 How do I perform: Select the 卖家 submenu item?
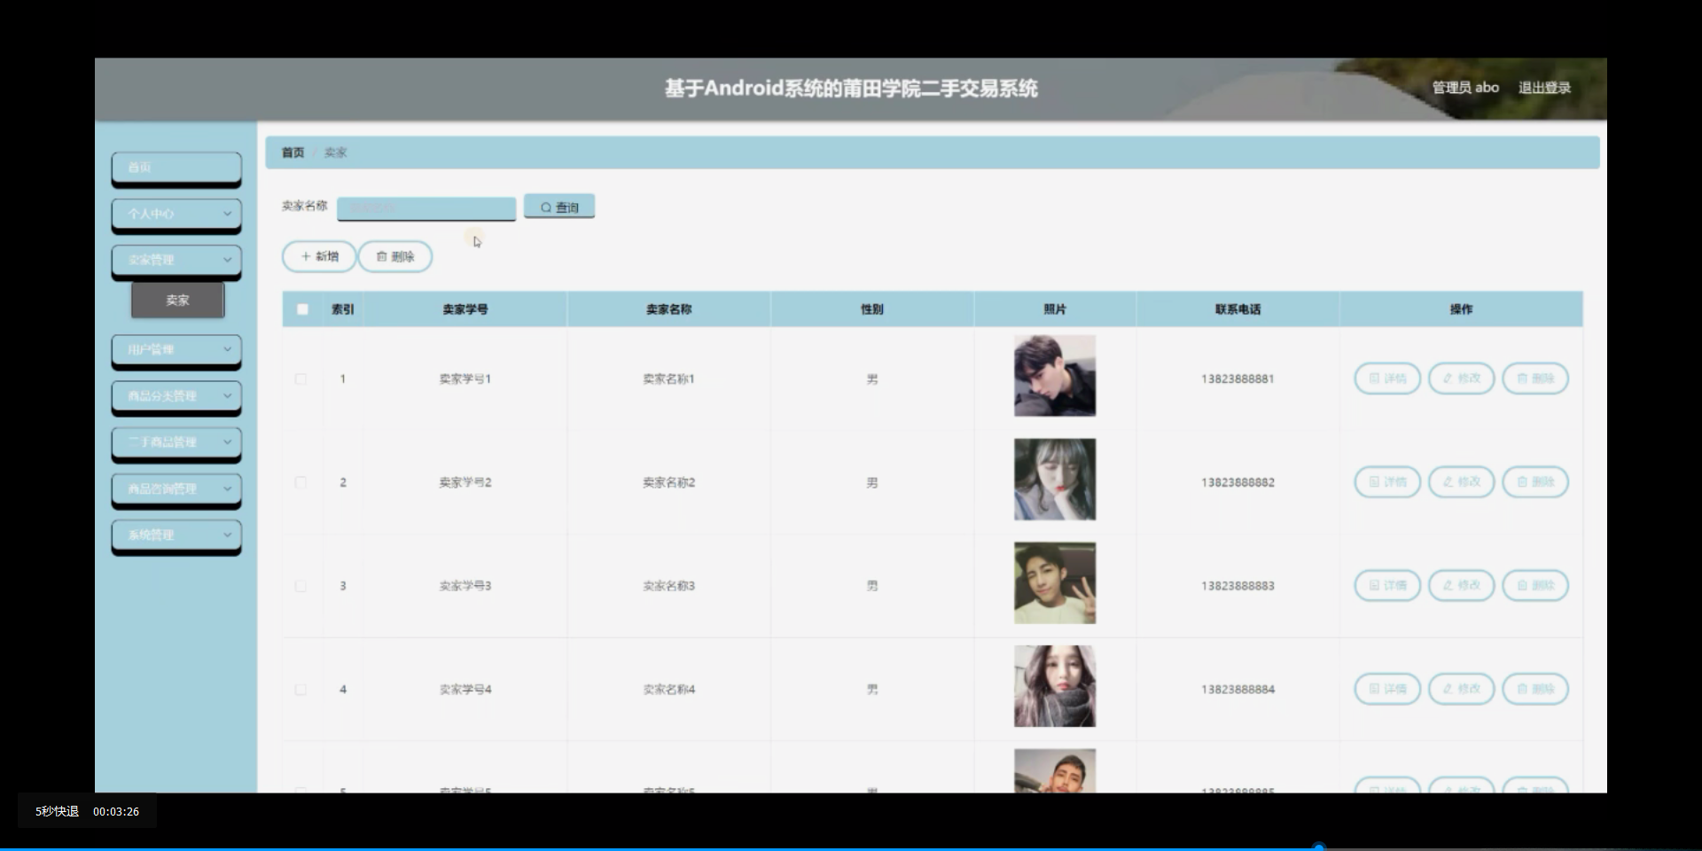[x=177, y=300]
